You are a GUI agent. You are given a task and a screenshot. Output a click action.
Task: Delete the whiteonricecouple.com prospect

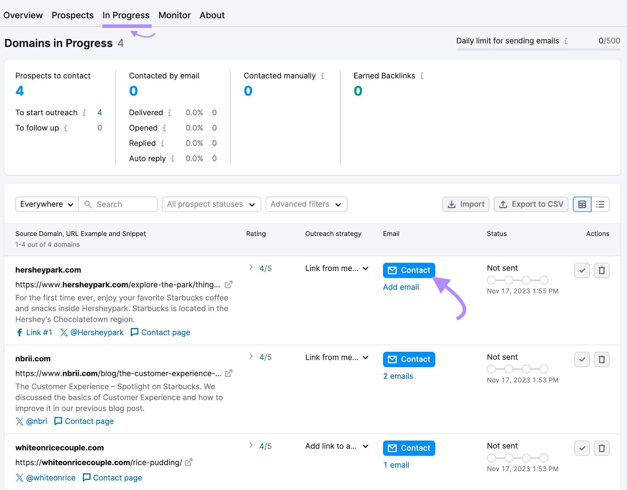[602, 448]
